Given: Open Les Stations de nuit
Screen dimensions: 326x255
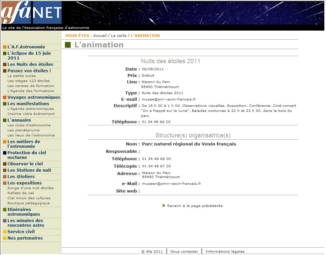Looking at the screenshot, I should (x=29, y=170).
